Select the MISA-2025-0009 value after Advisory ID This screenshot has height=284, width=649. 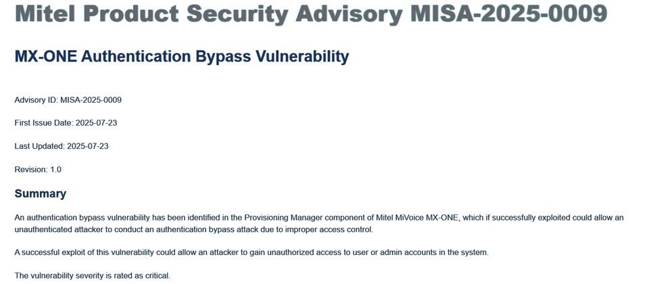click(x=91, y=100)
